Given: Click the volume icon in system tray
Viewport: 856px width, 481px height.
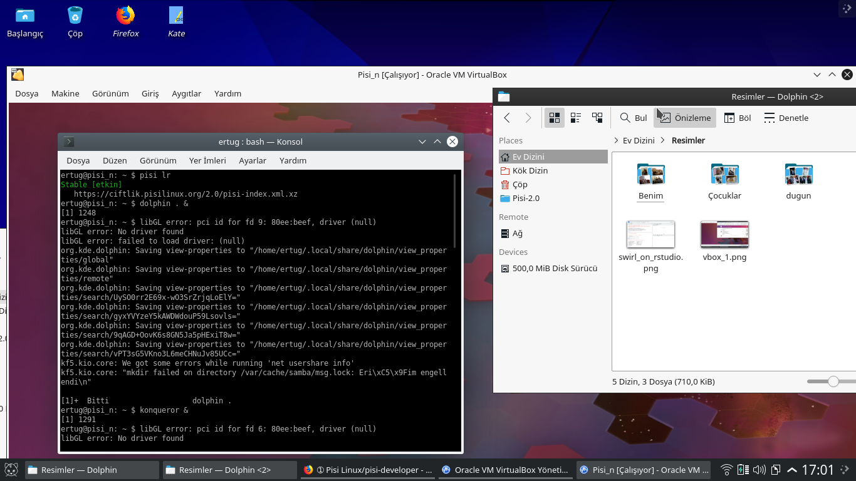Looking at the screenshot, I should [x=759, y=470].
